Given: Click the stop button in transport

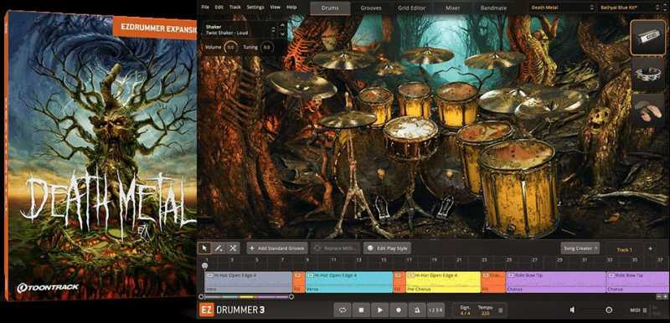Looking at the screenshot, I should (x=361, y=310).
